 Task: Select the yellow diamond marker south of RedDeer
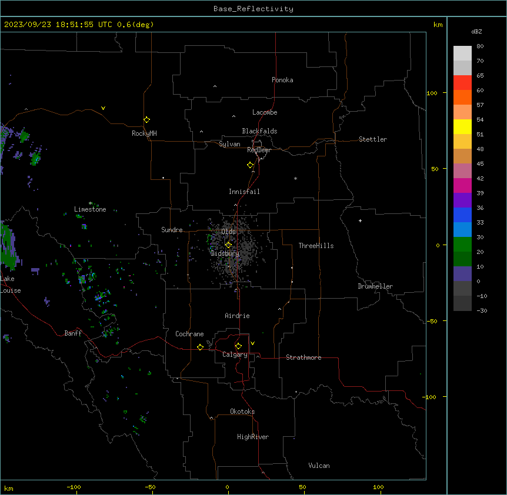250,165
